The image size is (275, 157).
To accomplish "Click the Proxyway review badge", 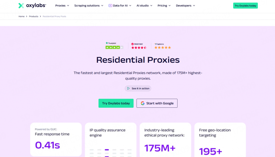I will pos(139,46).
